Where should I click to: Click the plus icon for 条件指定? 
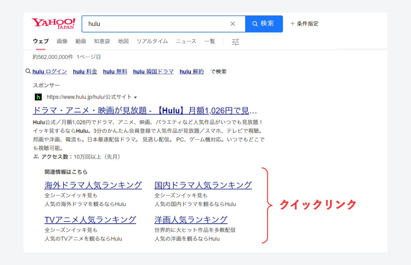292,24
